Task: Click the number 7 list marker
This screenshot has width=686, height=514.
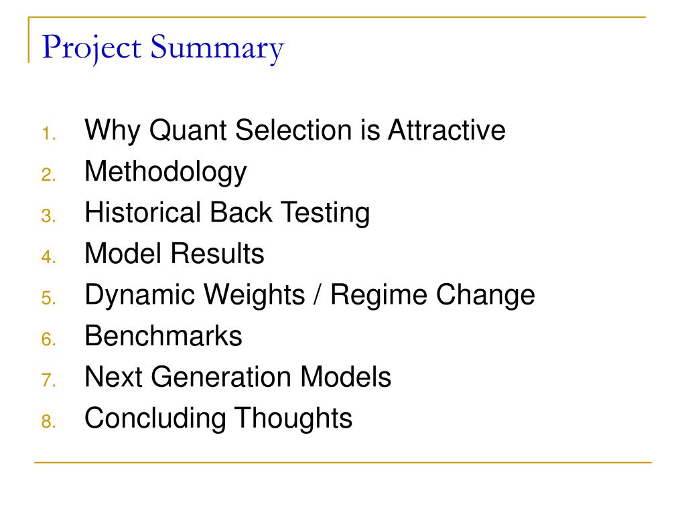Action: (48, 380)
